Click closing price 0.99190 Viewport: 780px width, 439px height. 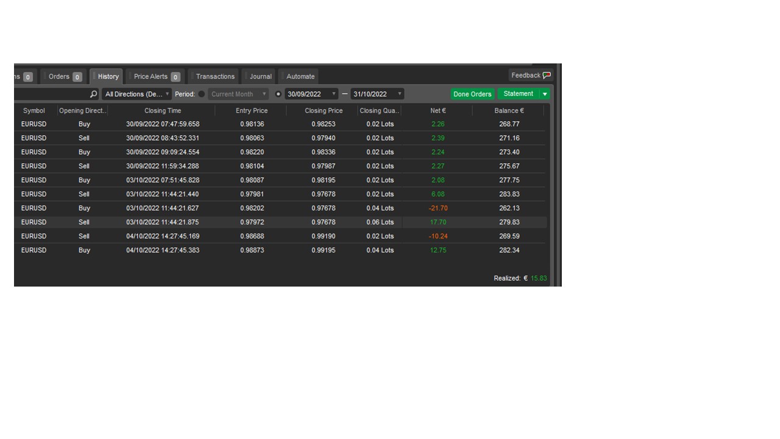click(324, 237)
